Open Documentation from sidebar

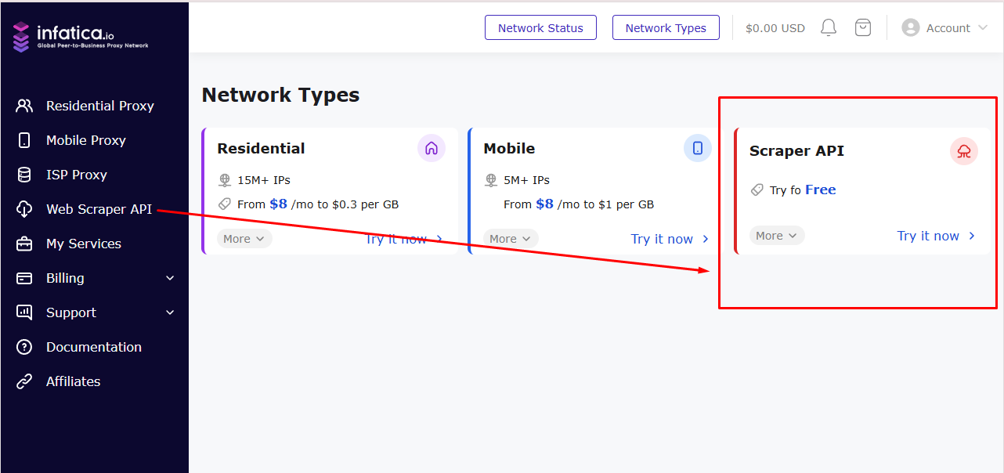(x=94, y=347)
